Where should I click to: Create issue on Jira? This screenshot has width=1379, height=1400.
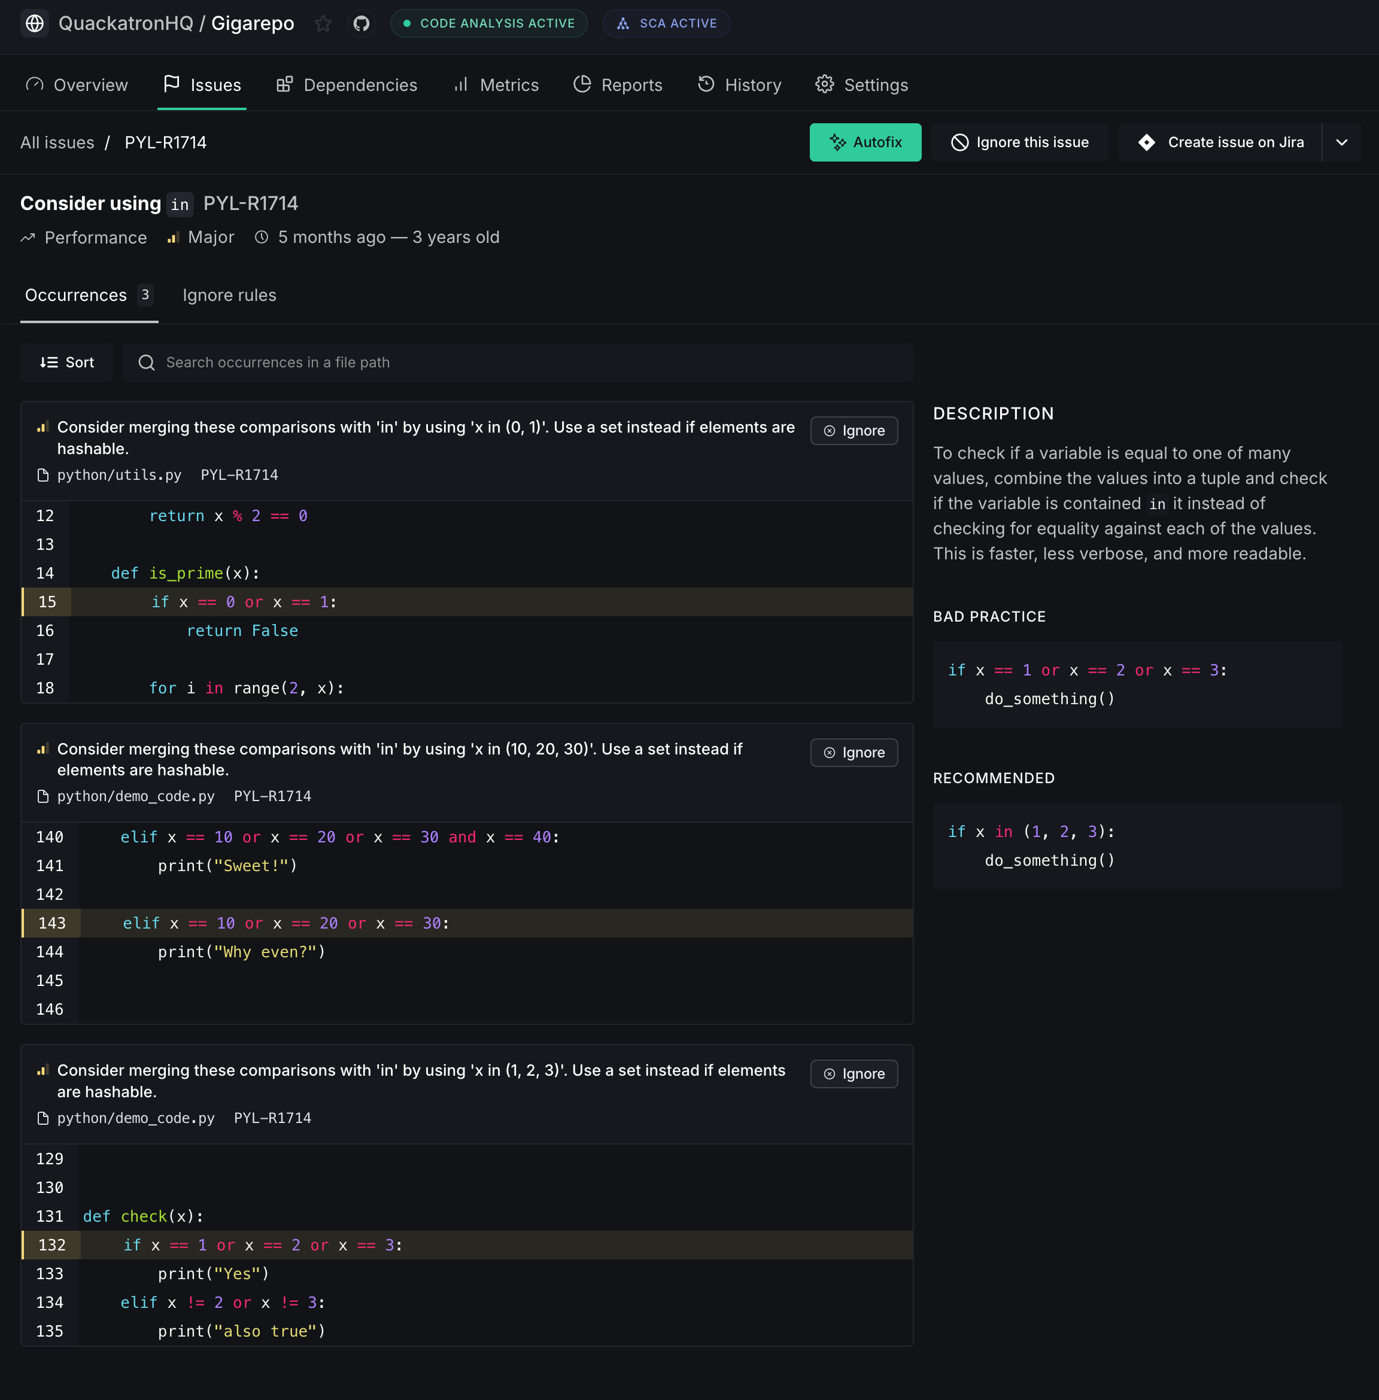click(1220, 142)
